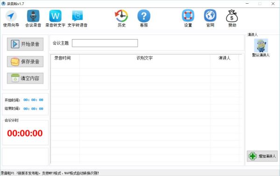This screenshot has width=280, height=176.
Task: Click the 结束时间 value 00:00:00
Action: [34, 109]
